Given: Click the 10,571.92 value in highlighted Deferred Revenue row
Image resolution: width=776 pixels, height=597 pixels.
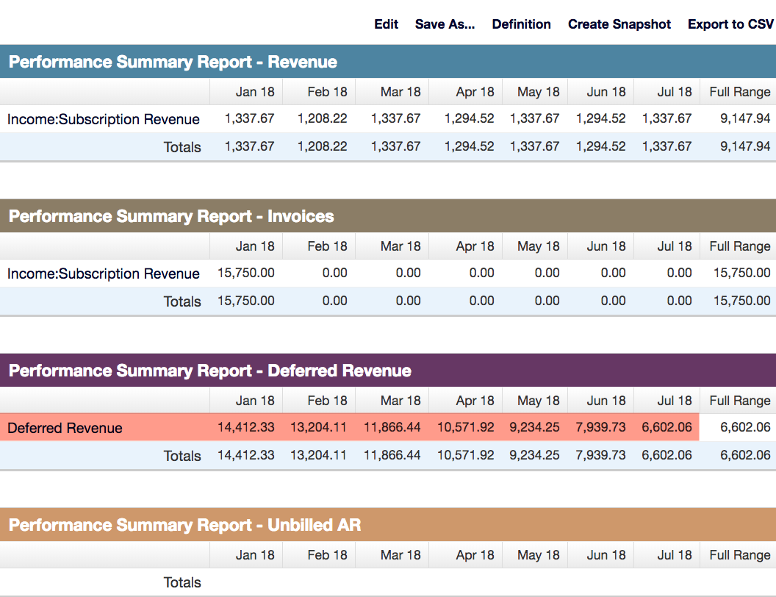Looking at the screenshot, I should pyautogui.click(x=466, y=427).
